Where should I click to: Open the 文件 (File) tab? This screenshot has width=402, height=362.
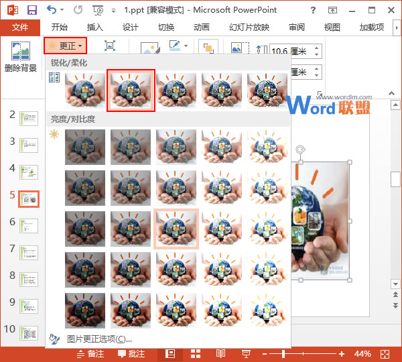click(20, 27)
